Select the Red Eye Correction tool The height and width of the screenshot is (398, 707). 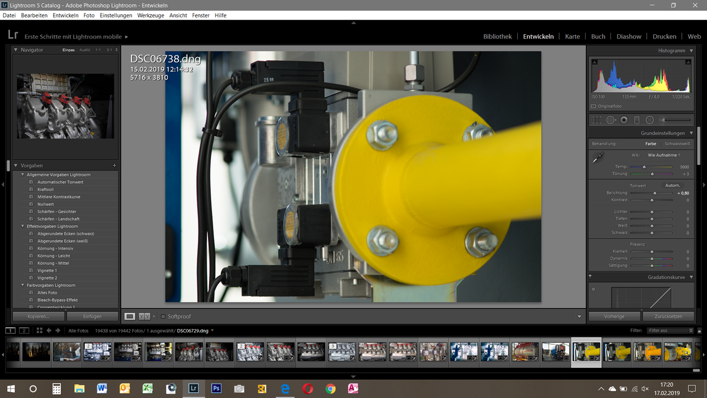click(624, 120)
